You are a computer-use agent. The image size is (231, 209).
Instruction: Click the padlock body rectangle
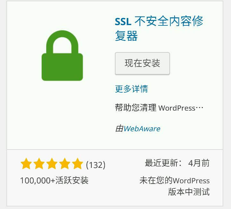click(x=62, y=67)
